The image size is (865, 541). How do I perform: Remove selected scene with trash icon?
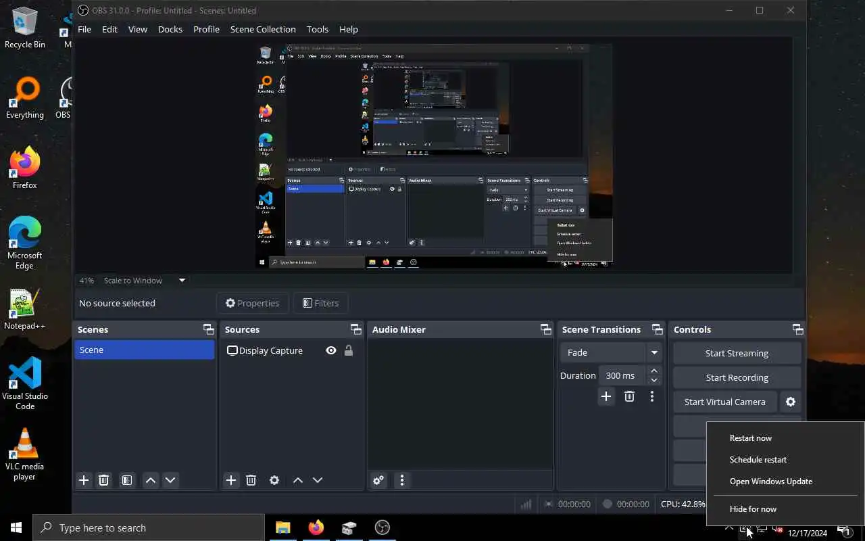coord(103,480)
